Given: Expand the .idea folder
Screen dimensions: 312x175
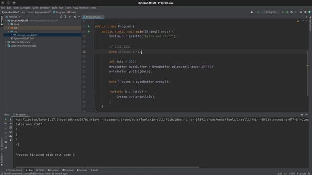Looking at the screenshot, I should tap(8, 24).
